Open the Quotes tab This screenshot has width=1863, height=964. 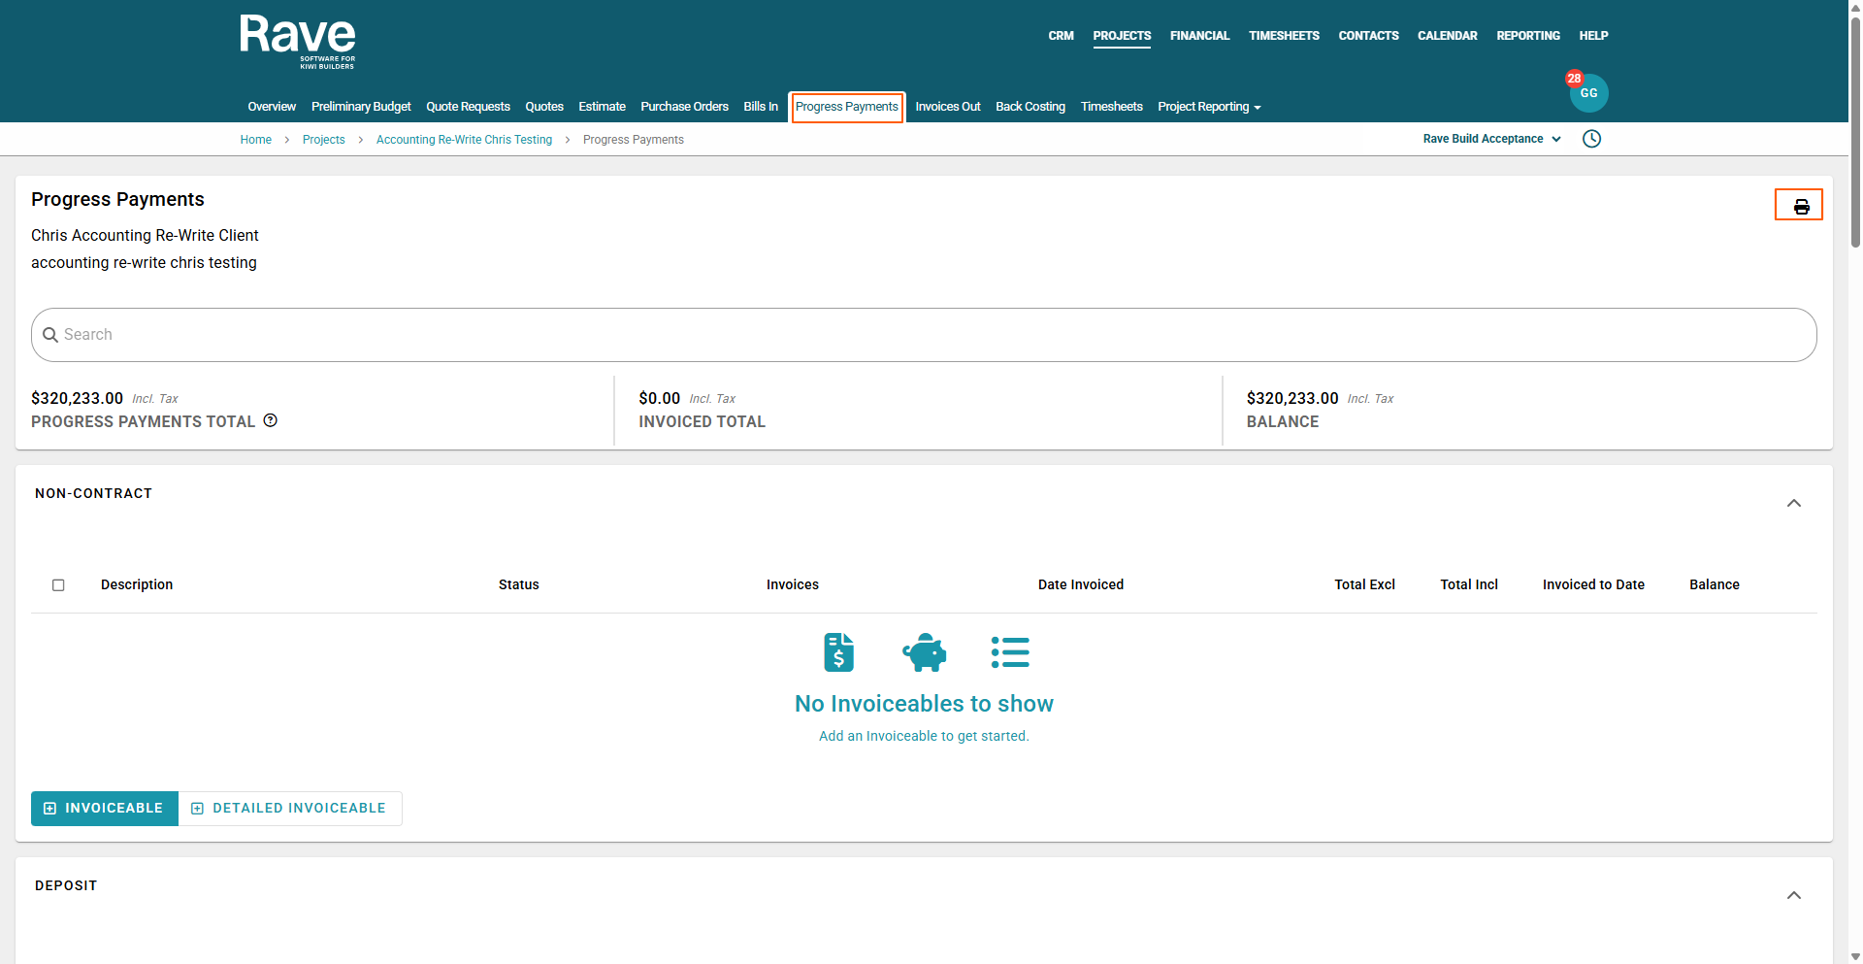tap(544, 107)
